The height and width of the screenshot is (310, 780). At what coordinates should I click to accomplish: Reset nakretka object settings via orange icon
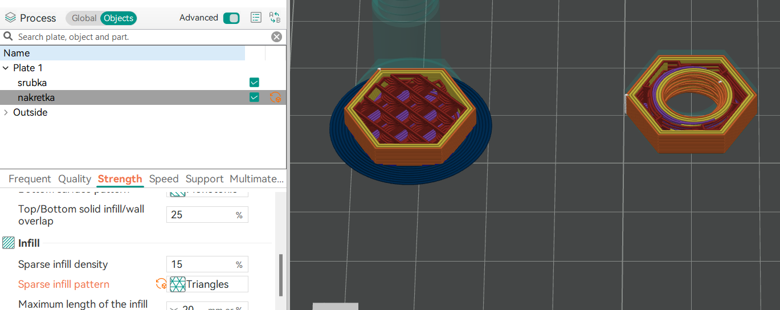[275, 97]
